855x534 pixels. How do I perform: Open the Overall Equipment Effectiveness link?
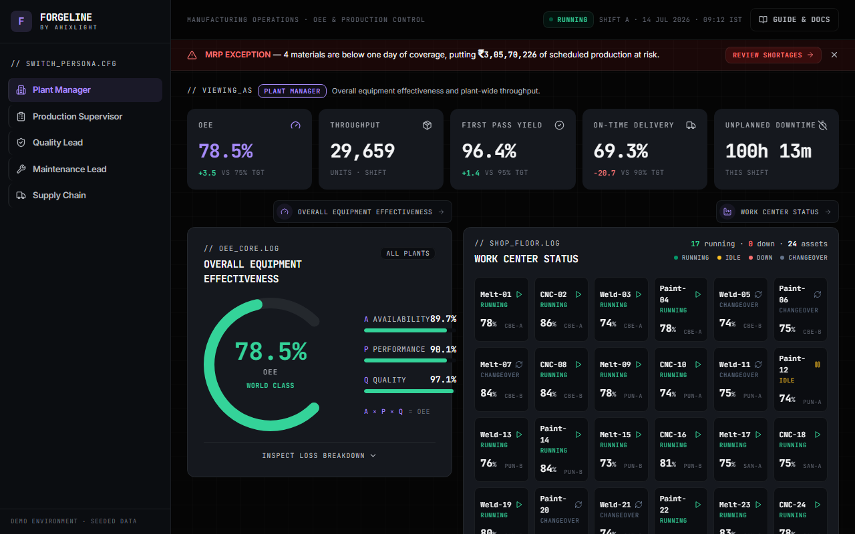point(363,212)
